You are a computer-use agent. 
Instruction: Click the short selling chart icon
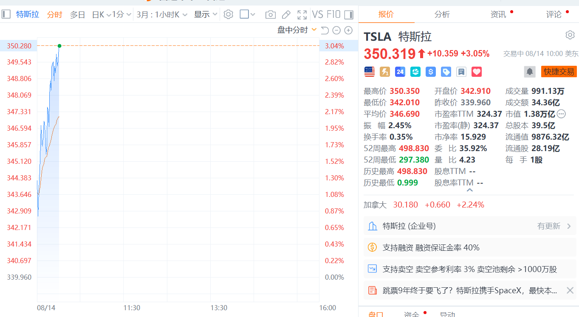coord(373,269)
